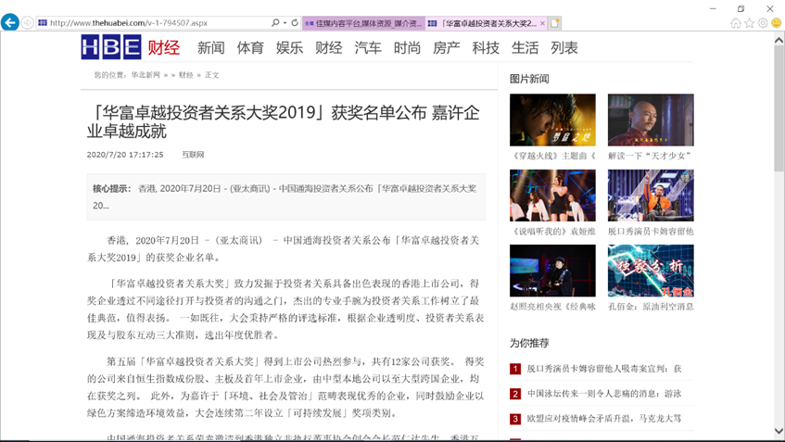Open the black 财经 navigation menu item
Screen dimensions: 785x442
point(328,48)
